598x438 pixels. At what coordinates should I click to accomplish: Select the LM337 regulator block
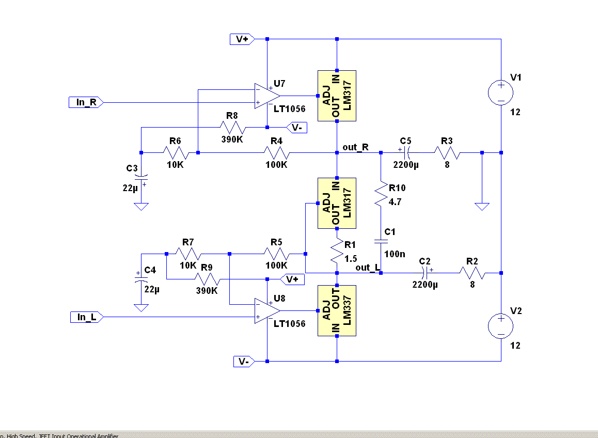(x=337, y=310)
